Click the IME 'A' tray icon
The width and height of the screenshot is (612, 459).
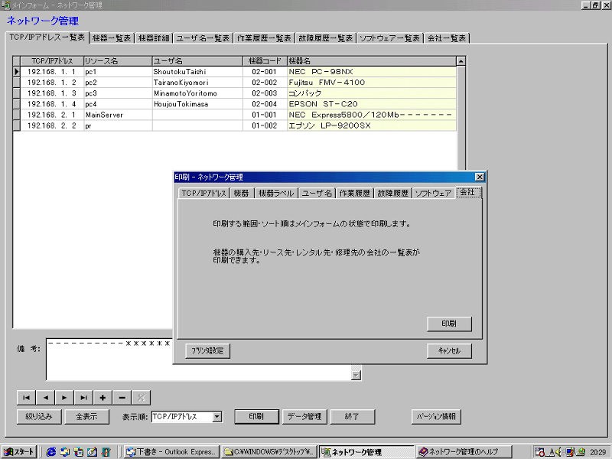click(x=552, y=452)
